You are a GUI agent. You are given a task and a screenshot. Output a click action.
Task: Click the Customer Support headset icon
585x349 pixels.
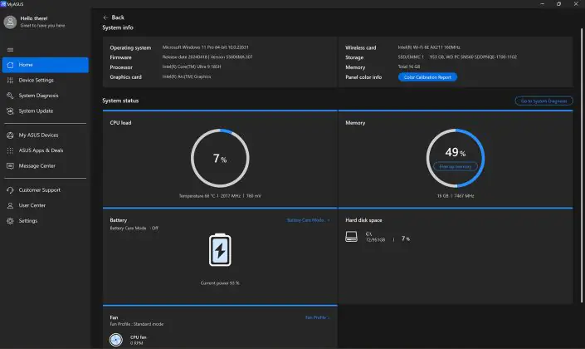10,189
